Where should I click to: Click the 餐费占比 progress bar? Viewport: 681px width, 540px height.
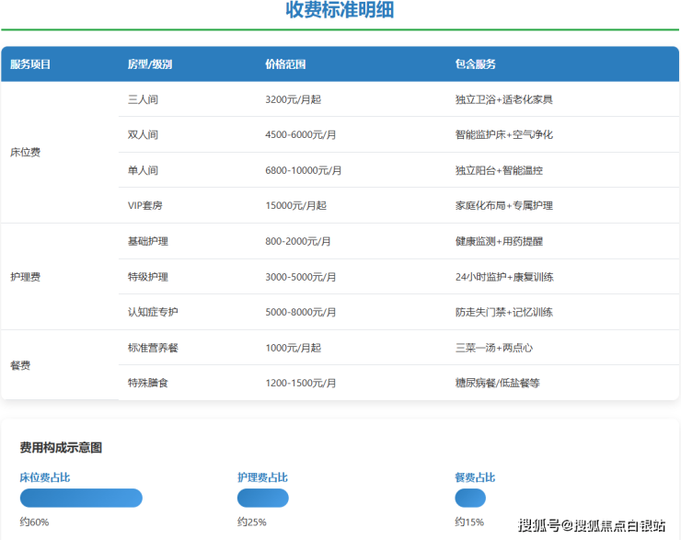click(x=469, y=498)
